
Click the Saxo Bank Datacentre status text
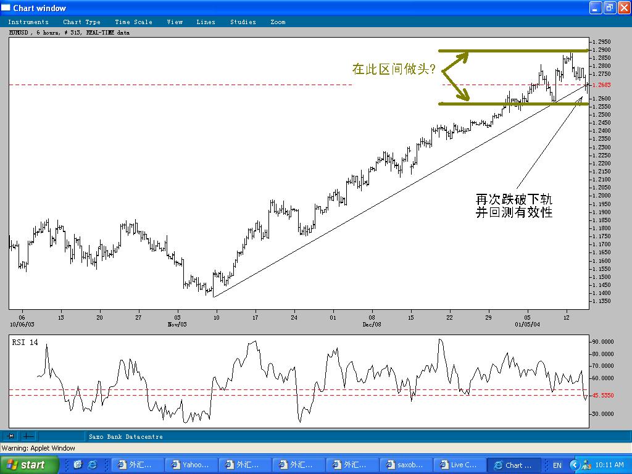pos(126,436)
